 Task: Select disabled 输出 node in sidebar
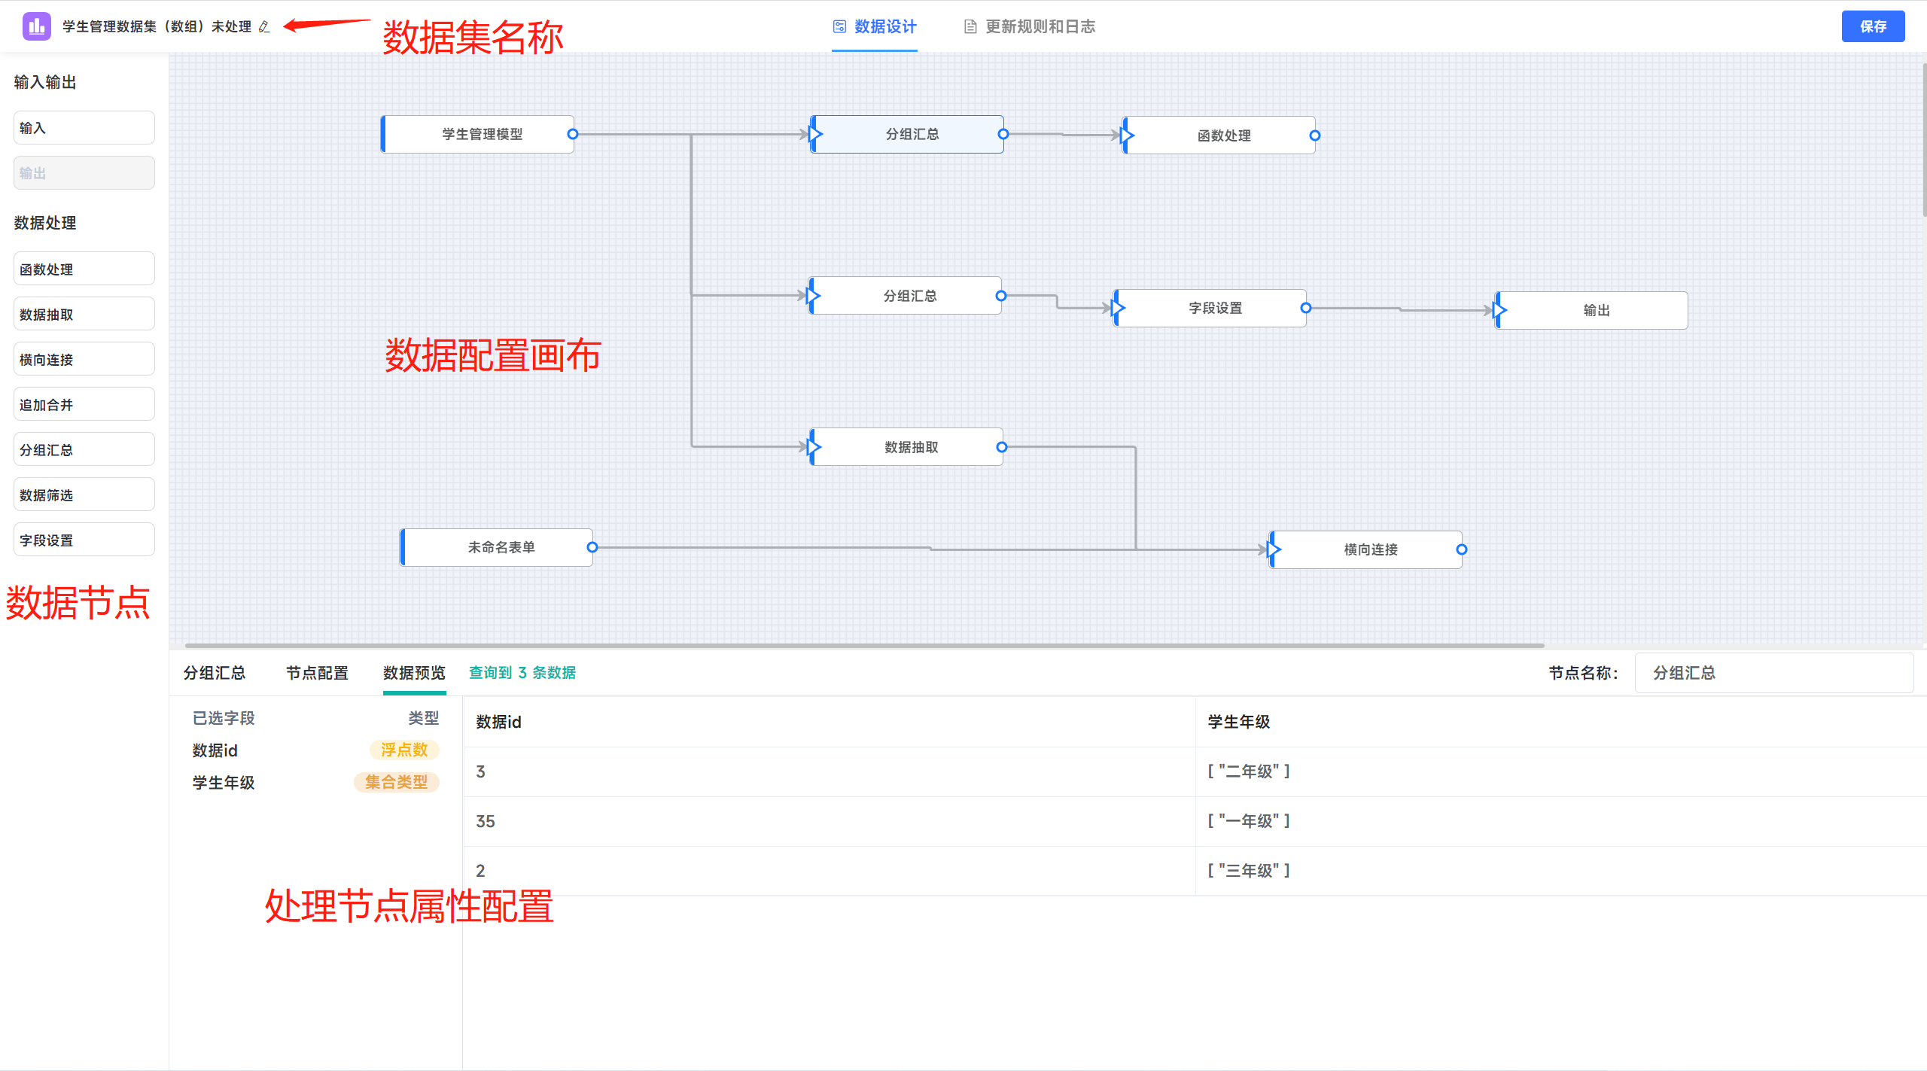click(x=84, y=173)
